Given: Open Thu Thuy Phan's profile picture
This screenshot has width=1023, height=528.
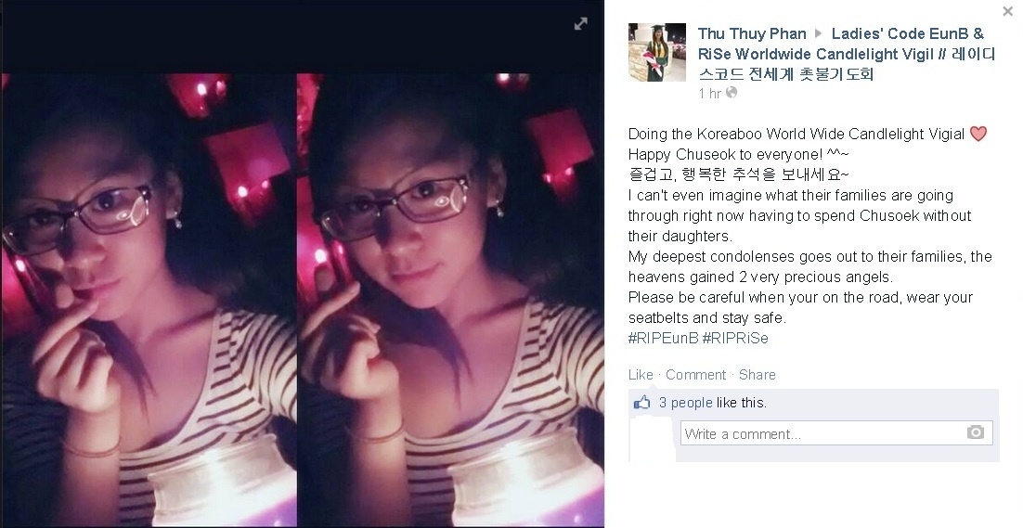Looking at the screenshot, I should (x=657, y=52).
